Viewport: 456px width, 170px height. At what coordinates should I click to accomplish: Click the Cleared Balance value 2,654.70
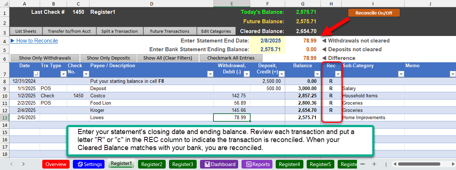click(306, 31)
